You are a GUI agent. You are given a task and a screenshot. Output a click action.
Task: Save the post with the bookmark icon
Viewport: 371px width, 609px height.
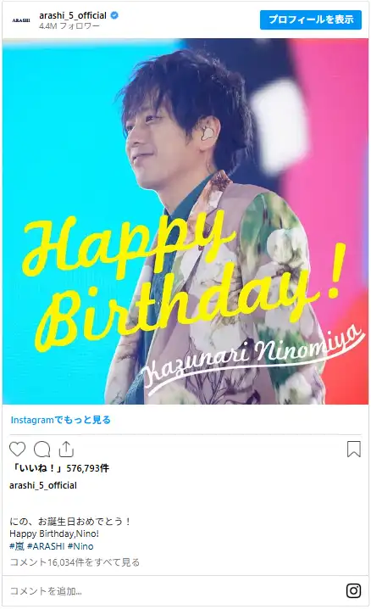pos(353,449)
